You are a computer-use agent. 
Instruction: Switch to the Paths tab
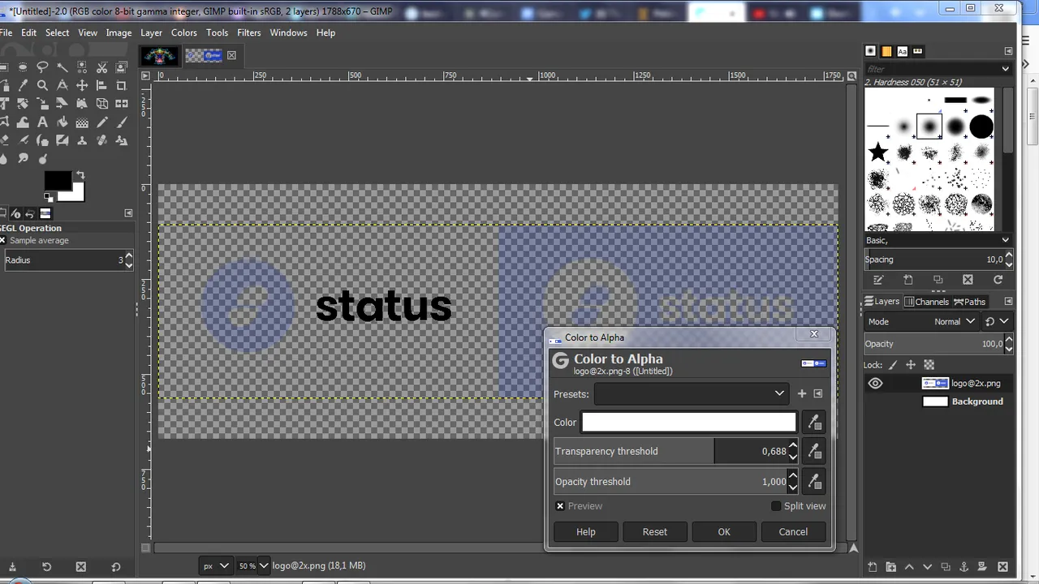tap(969, 302)
